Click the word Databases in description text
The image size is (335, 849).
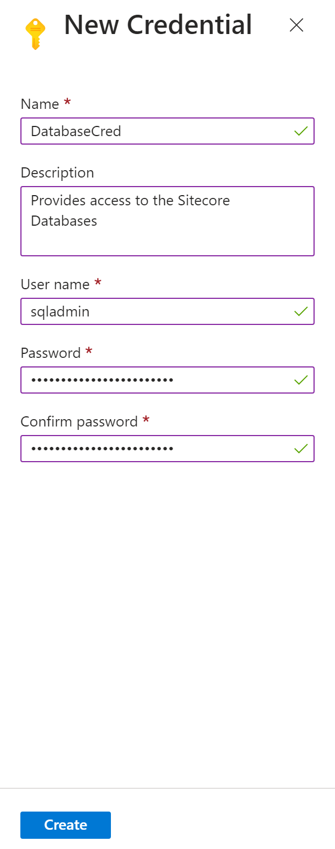[x=64, y=221]
